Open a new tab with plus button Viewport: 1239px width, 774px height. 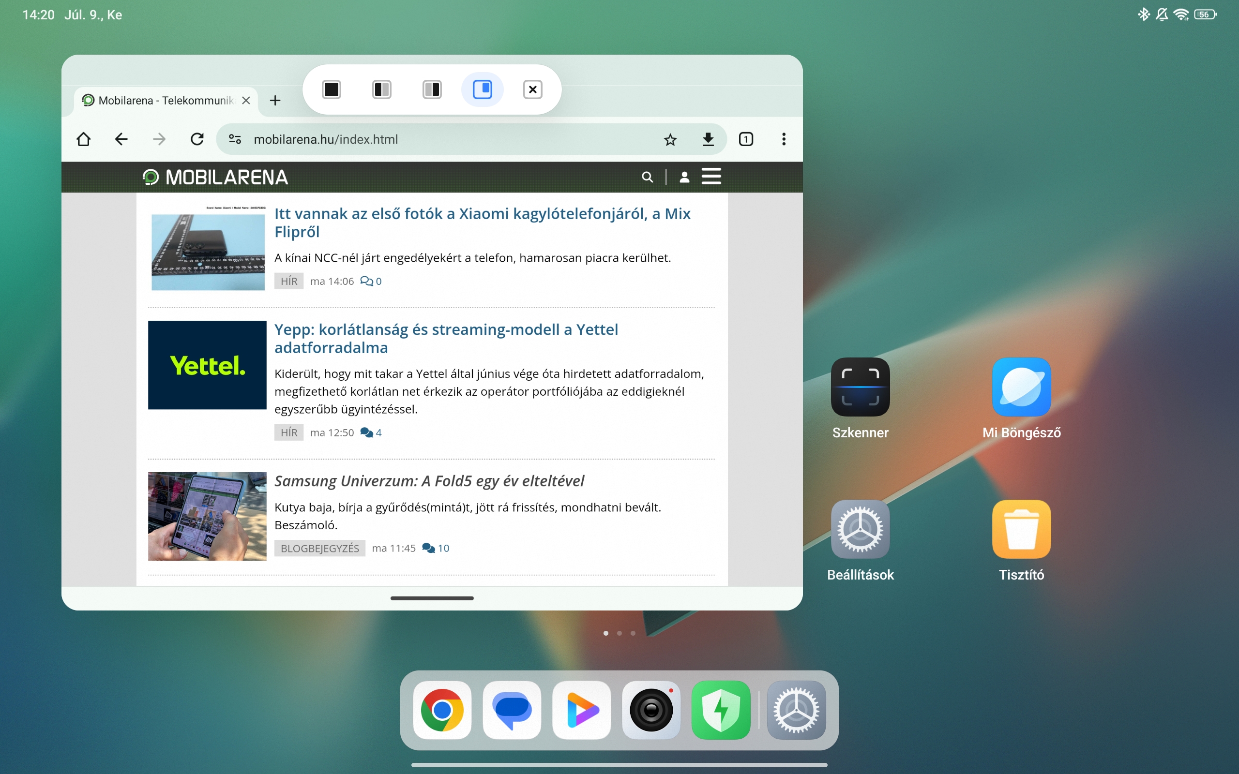(x=275, y=100)
